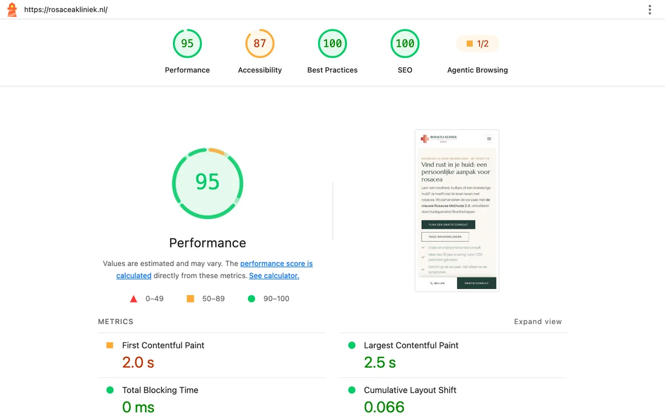Click the 2.0 s value
665x416 pixels.
[138, 363]
